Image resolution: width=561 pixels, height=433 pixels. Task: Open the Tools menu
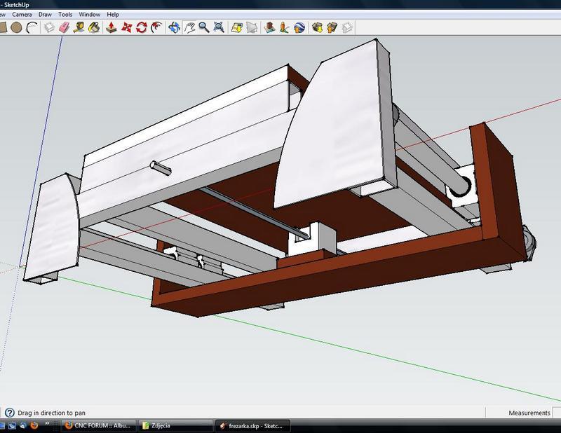coord(65,14)
